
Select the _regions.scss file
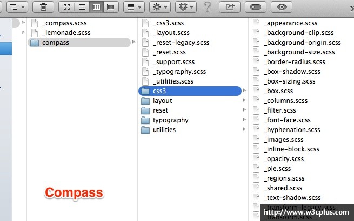pos(284,178)
